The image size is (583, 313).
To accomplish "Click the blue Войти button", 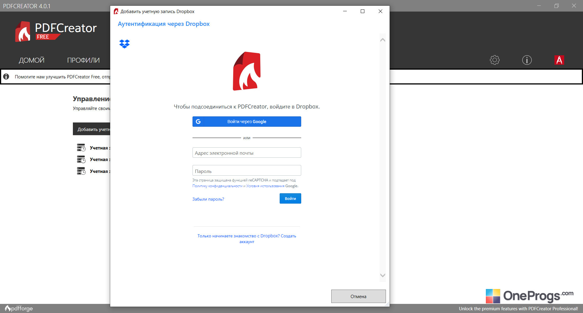I will click(x=290, y=198).
